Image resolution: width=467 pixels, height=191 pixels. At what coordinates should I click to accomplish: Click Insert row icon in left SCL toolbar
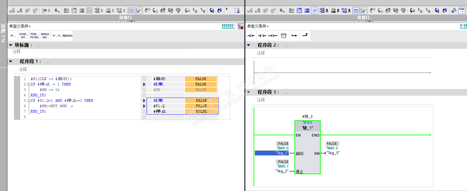click(x=27, y=10)
